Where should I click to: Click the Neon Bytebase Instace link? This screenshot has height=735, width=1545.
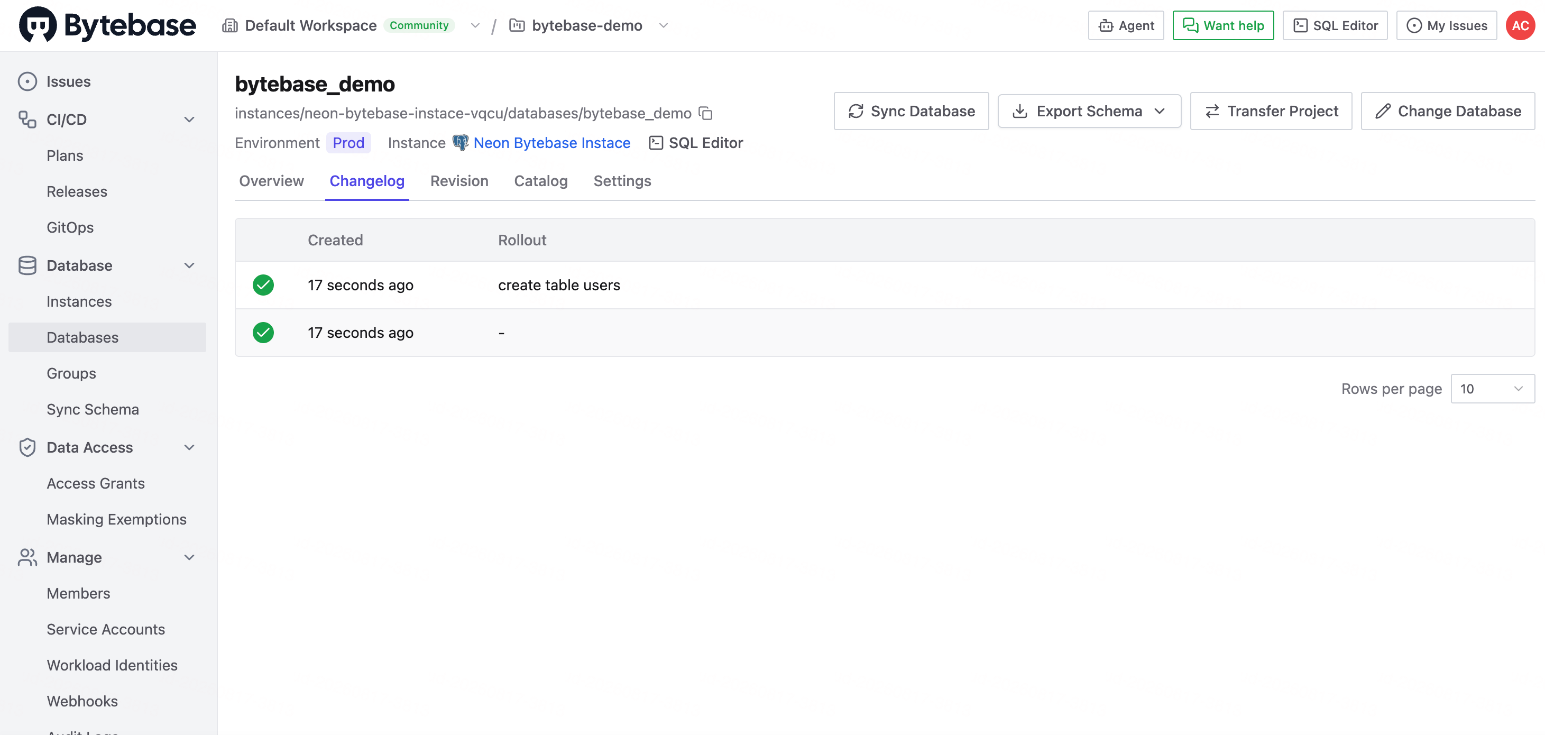pyautogui.click(x=552, y=143)
